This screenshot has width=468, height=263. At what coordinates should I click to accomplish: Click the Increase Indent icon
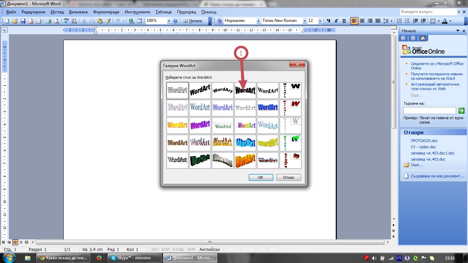(x=423, y=21)
